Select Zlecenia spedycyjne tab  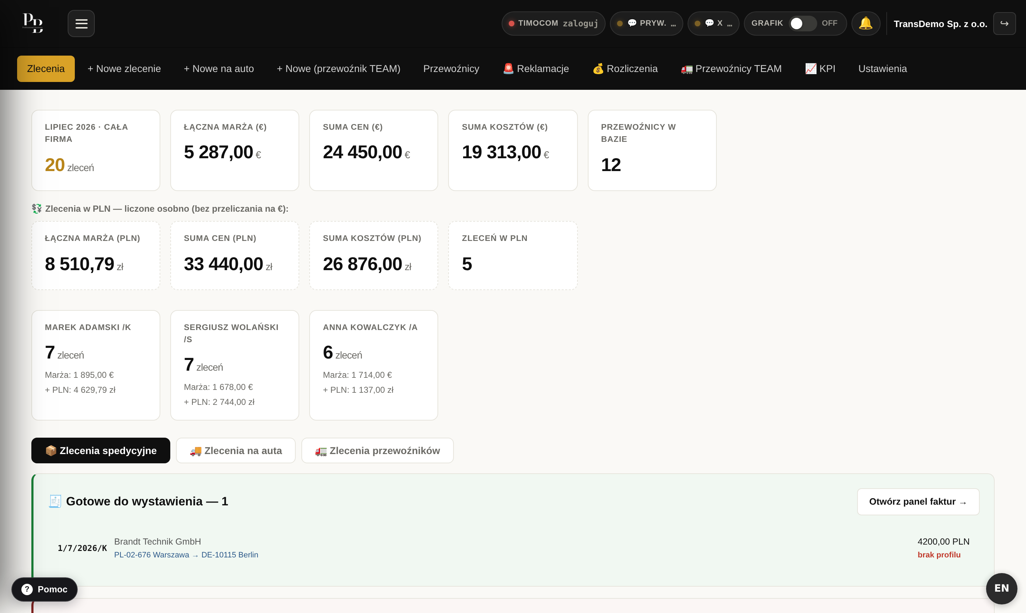click(101, 450)
